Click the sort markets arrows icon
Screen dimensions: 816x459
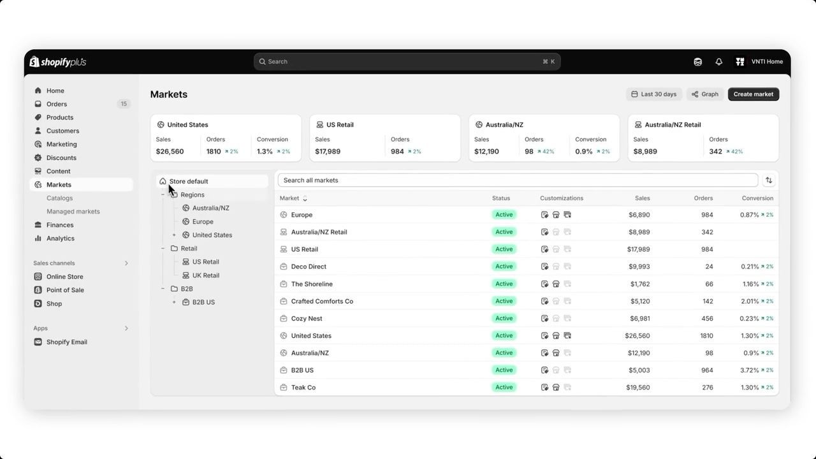pyautogui.click(x=769, y=180)
